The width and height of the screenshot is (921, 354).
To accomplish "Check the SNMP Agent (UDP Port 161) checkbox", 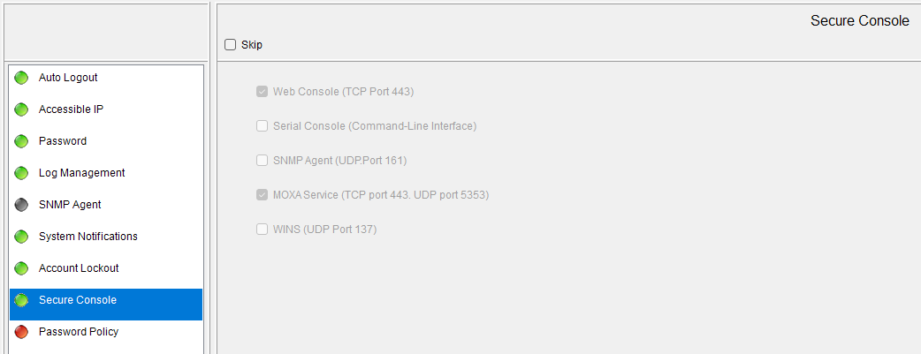I will point(263,161).
